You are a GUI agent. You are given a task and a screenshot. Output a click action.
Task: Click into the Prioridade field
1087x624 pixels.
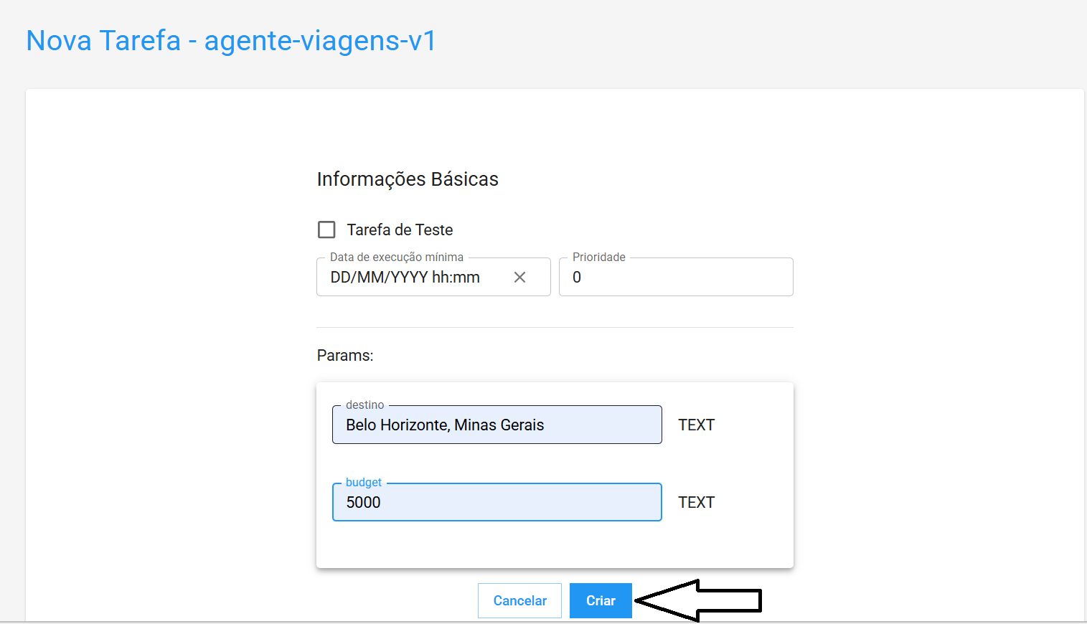coord(676,278)
